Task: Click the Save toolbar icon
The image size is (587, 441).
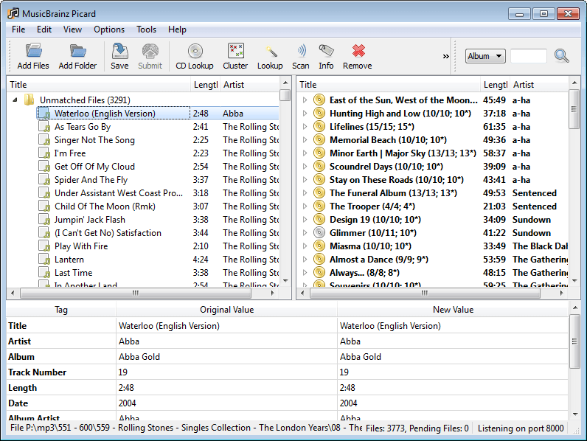Action: click(x=119, y=52)
